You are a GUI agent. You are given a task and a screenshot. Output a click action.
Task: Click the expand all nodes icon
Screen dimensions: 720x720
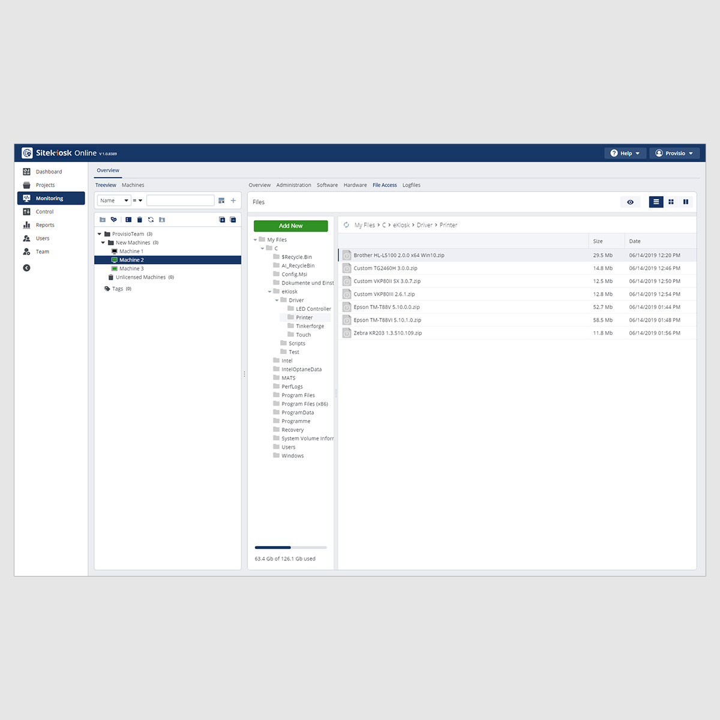tap(222, 220)
